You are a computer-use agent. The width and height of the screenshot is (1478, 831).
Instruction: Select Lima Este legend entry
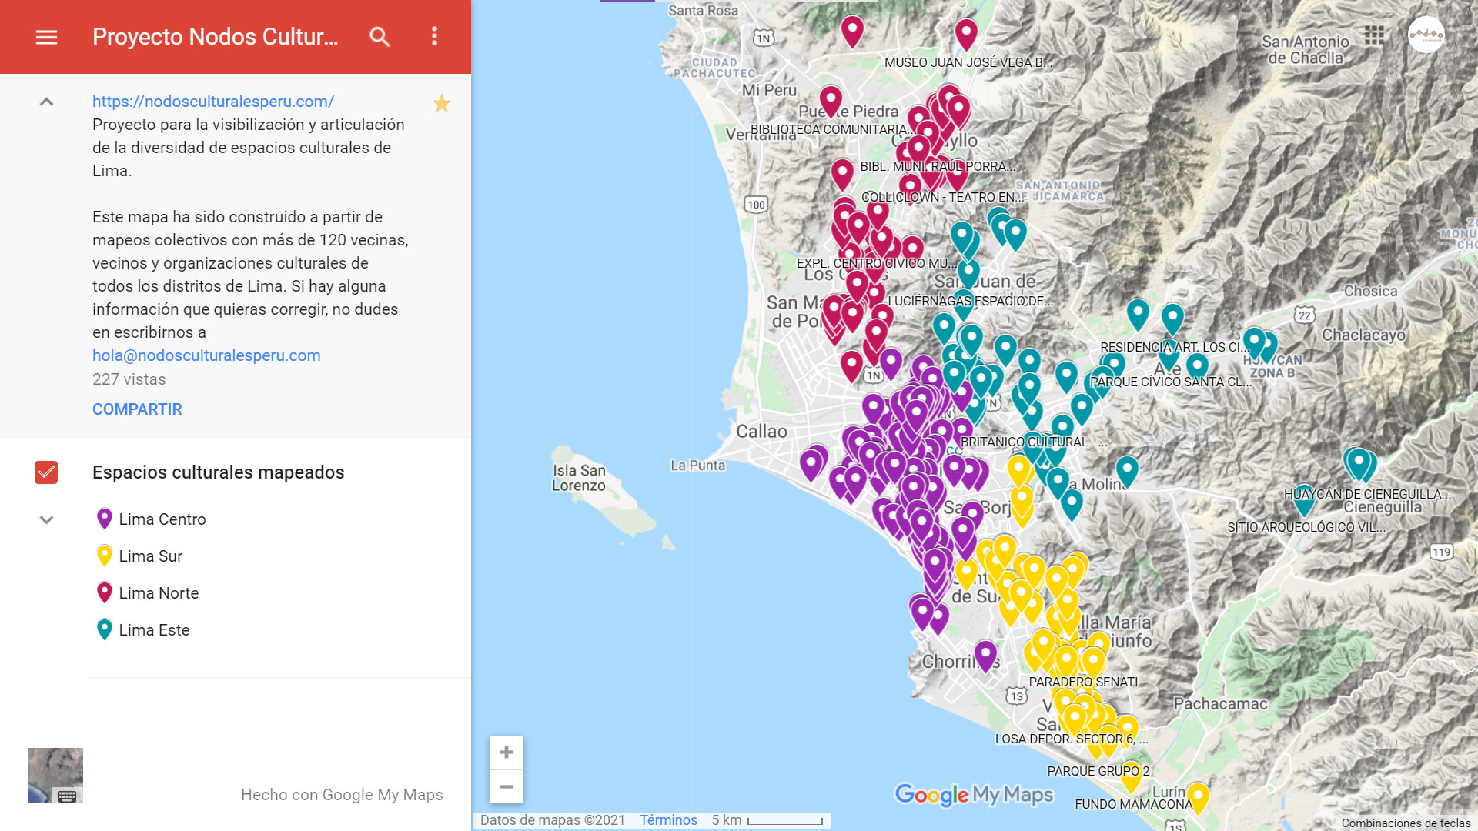click(154, 630)
